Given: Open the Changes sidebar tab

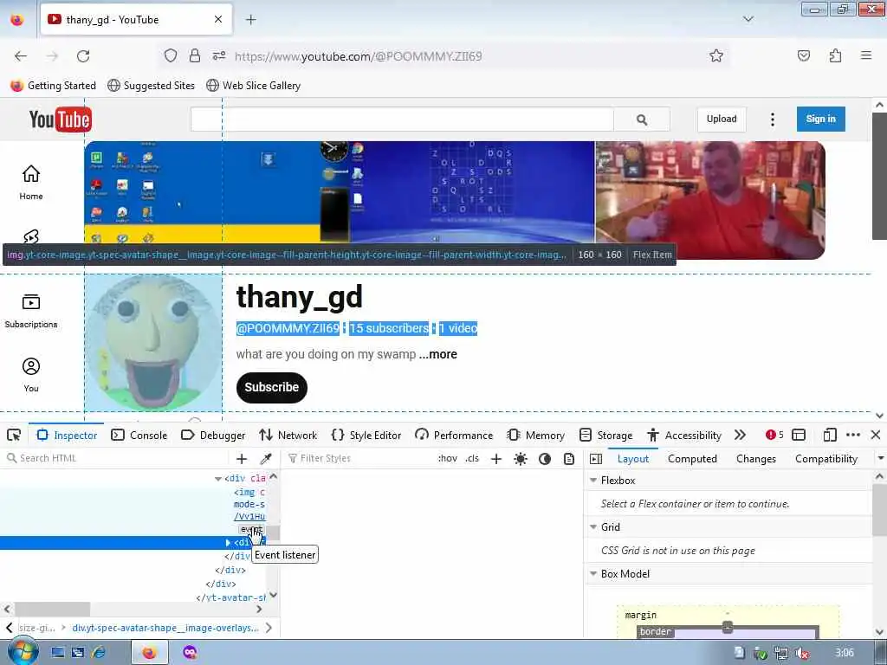Looking at the screenshot, I should [x=755, y=459].
